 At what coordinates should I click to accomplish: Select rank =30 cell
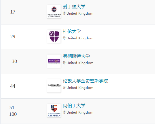point(13,61)
